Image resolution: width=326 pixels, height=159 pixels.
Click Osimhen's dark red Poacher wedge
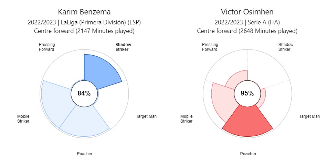[247, 122]
